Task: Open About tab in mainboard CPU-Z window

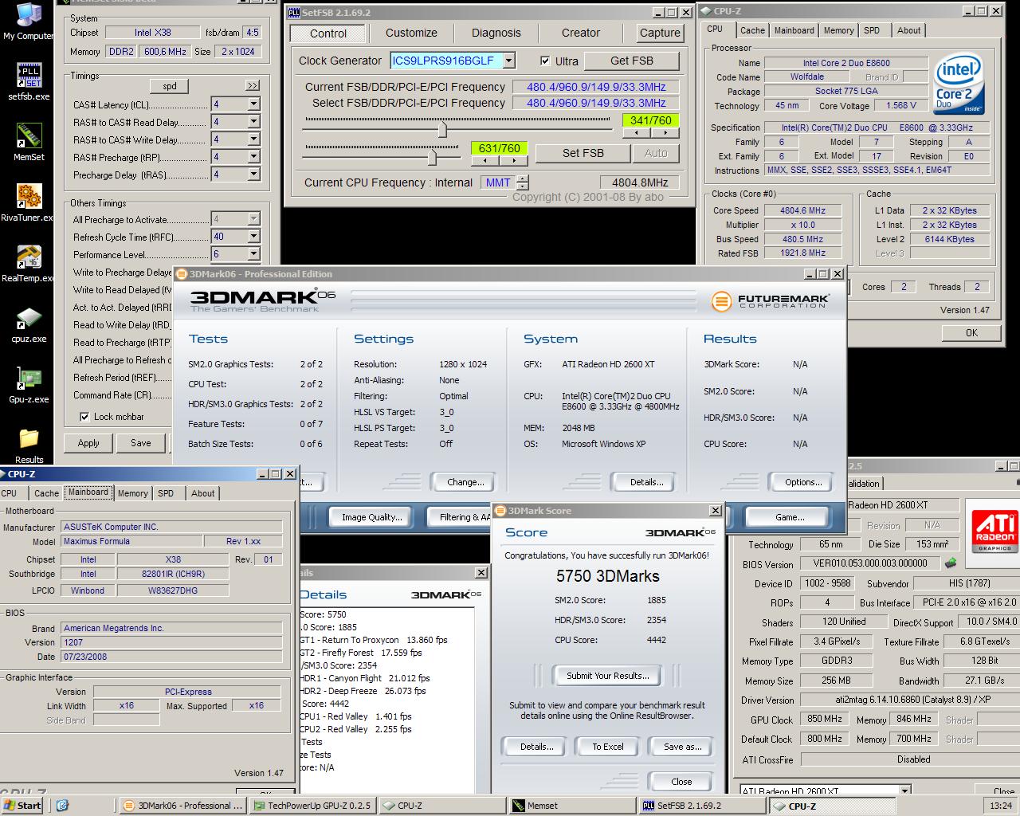Action: tap(202, 493)
